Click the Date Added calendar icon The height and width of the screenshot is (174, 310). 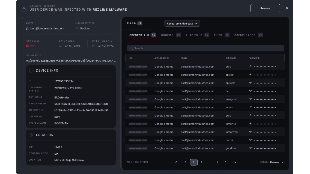point(61,46)
